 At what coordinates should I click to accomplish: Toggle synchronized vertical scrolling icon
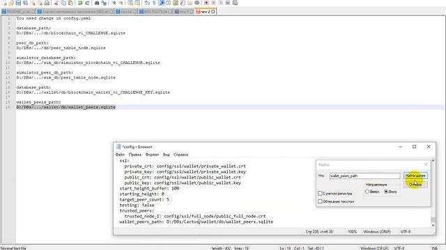point(130,3)
